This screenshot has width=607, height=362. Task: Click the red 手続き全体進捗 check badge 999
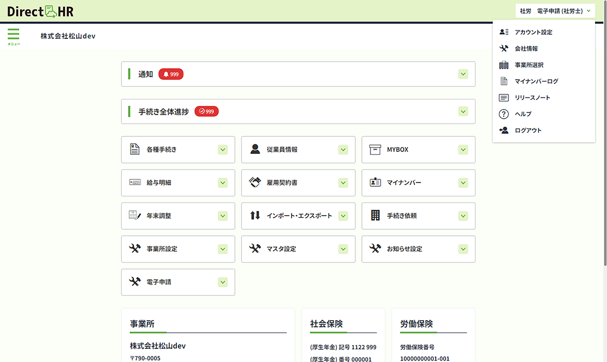pyautogui.click(x=207, y=112)
